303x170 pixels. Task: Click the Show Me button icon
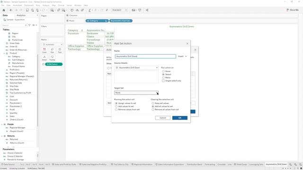pyautogui.click(x=288, y=10)
